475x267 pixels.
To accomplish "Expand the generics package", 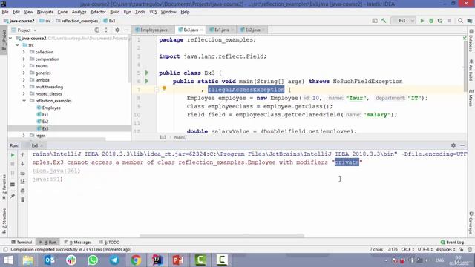I will point(24,73).
